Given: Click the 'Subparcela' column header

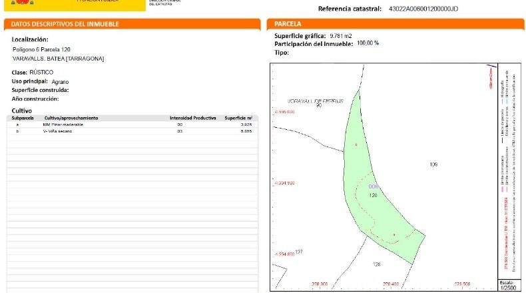Looking at the screenshot, I should pyautogui.click(x=23, y=118).
